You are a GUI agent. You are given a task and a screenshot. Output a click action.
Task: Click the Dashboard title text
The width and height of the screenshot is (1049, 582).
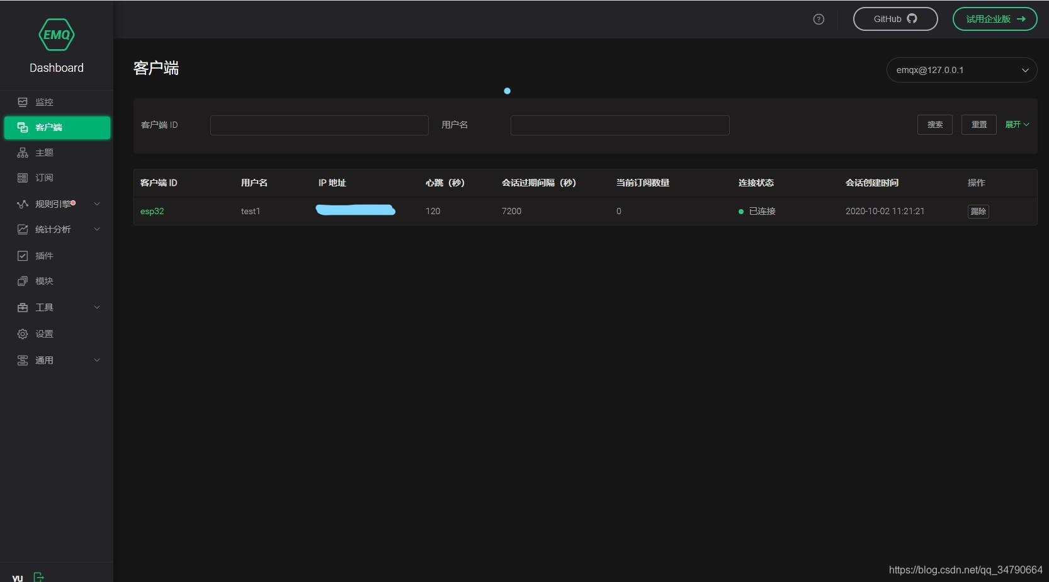tap(57, 67)
